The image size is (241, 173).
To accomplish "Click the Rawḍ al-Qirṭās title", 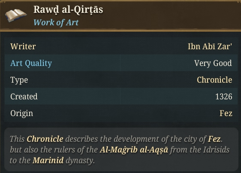I will [x=68, y=10].
